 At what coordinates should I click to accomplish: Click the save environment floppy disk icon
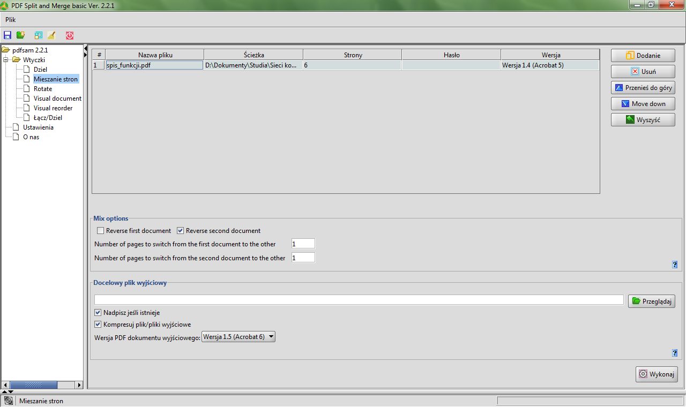[8, 35]
